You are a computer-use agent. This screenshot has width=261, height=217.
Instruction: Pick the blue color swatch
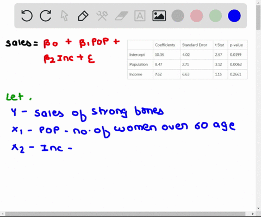[x=234, y=16]
